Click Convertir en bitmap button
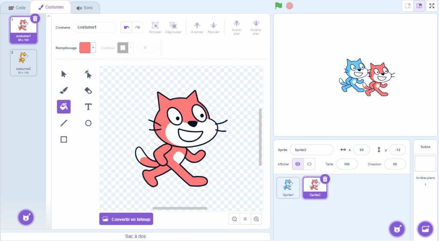This screenshot has width=439, height=241. [126, 219]
